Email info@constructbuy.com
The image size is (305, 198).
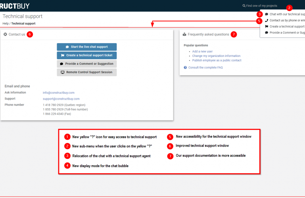(x=59, y=93)
